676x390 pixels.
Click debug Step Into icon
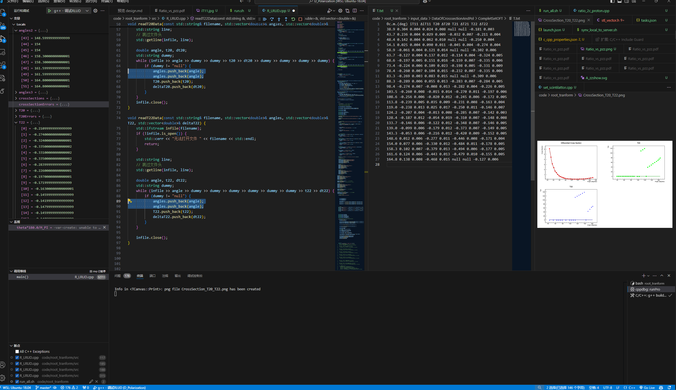[279, 19]
